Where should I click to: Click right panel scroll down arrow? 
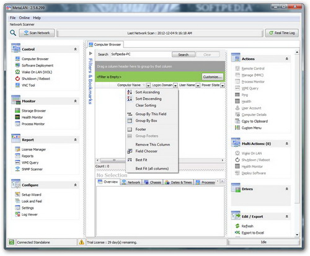click(x=297, y=235)
